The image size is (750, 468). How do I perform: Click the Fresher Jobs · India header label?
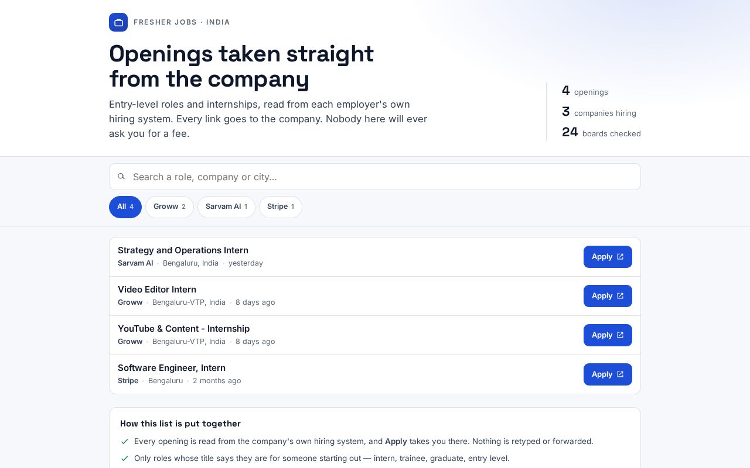coord(182,22)
